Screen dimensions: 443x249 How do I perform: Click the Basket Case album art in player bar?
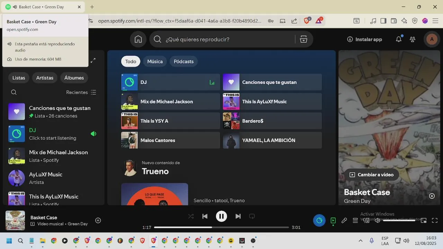(15, 220)
